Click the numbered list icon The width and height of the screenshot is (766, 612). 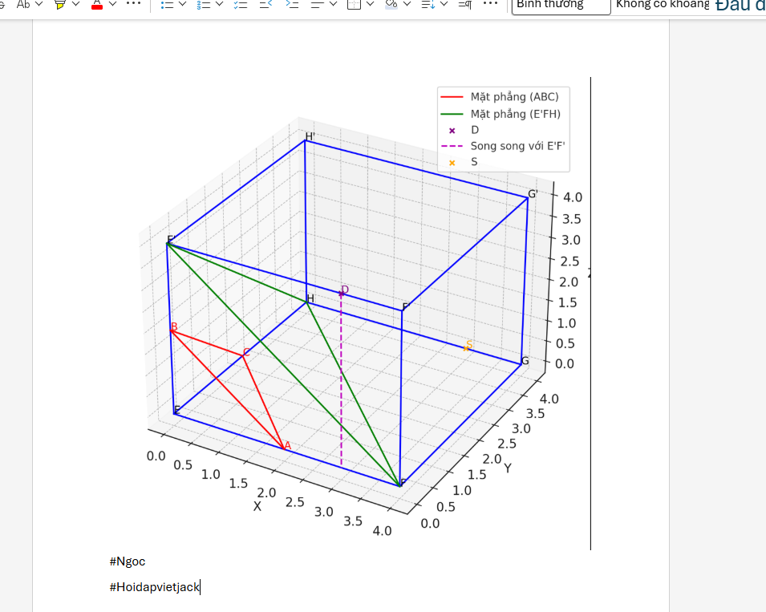click(x=204, y=4)
